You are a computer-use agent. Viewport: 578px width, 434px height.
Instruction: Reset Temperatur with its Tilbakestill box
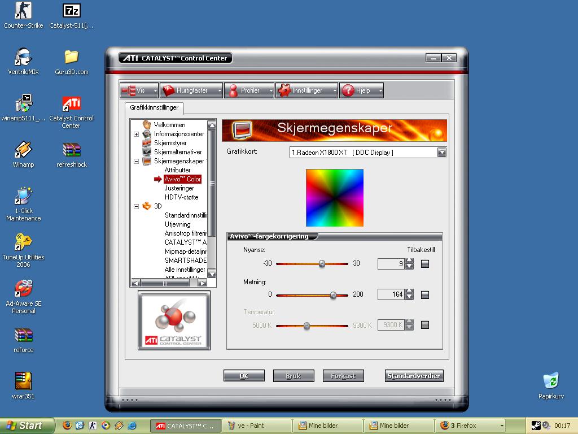click(x=425, y=325)
